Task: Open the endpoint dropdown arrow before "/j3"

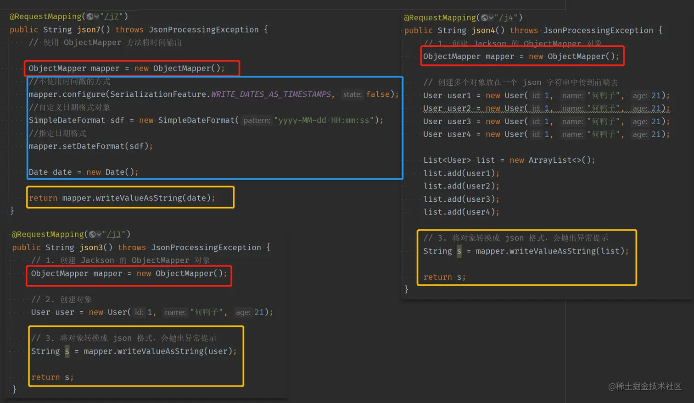Action: tap(99, 235)
